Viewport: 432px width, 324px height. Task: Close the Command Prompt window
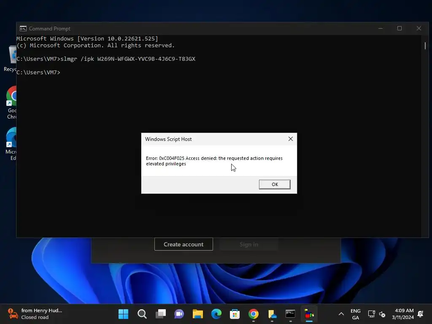pos(419,28)
